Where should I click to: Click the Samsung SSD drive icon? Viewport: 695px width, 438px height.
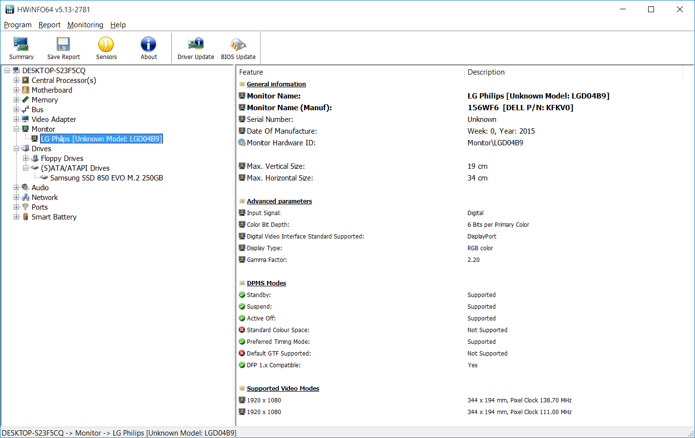coord(44,178)
